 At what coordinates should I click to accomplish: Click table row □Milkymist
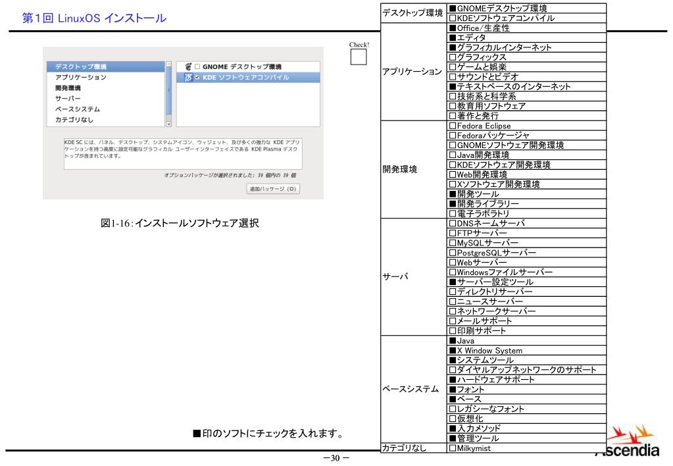[527, 448]
